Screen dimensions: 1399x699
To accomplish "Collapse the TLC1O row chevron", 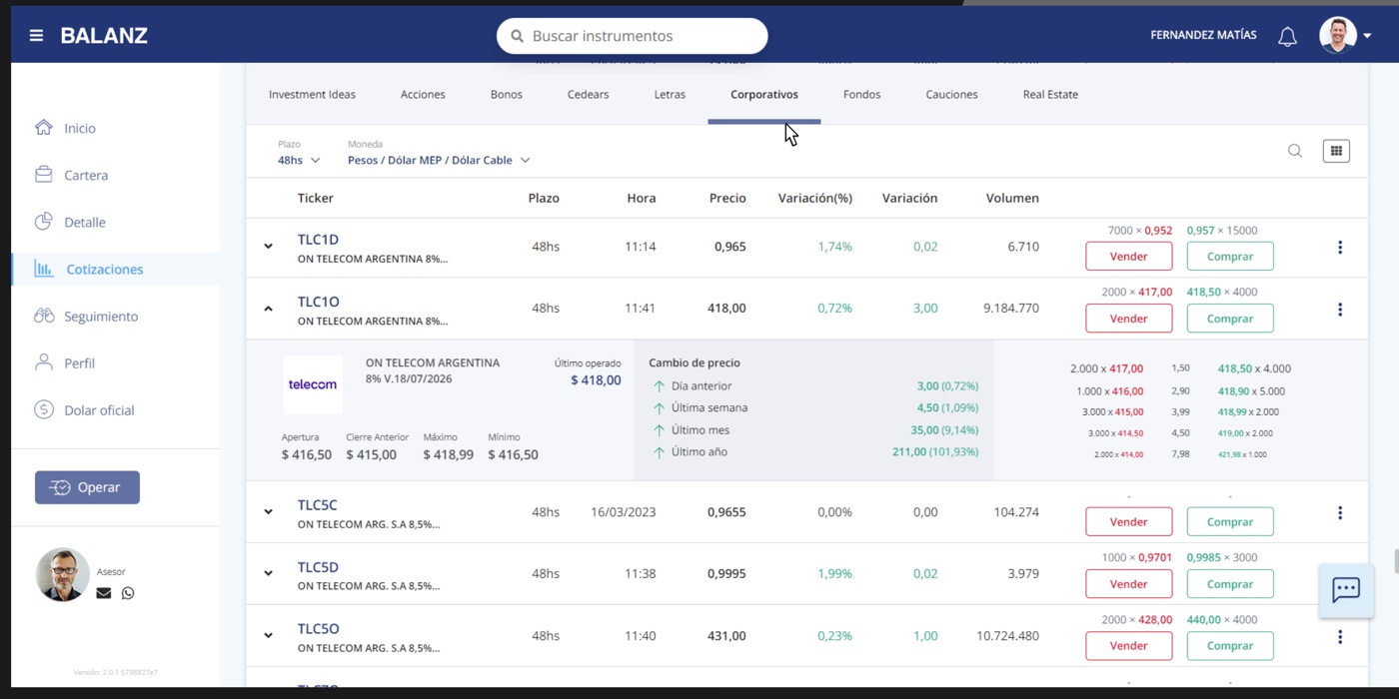I will coord(268,309).
